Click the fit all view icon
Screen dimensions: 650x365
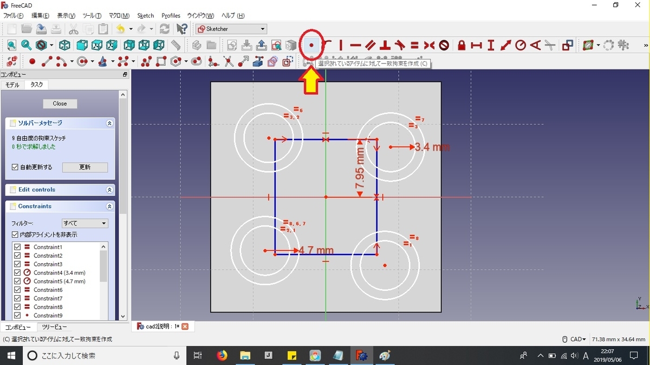coord(11,45)
